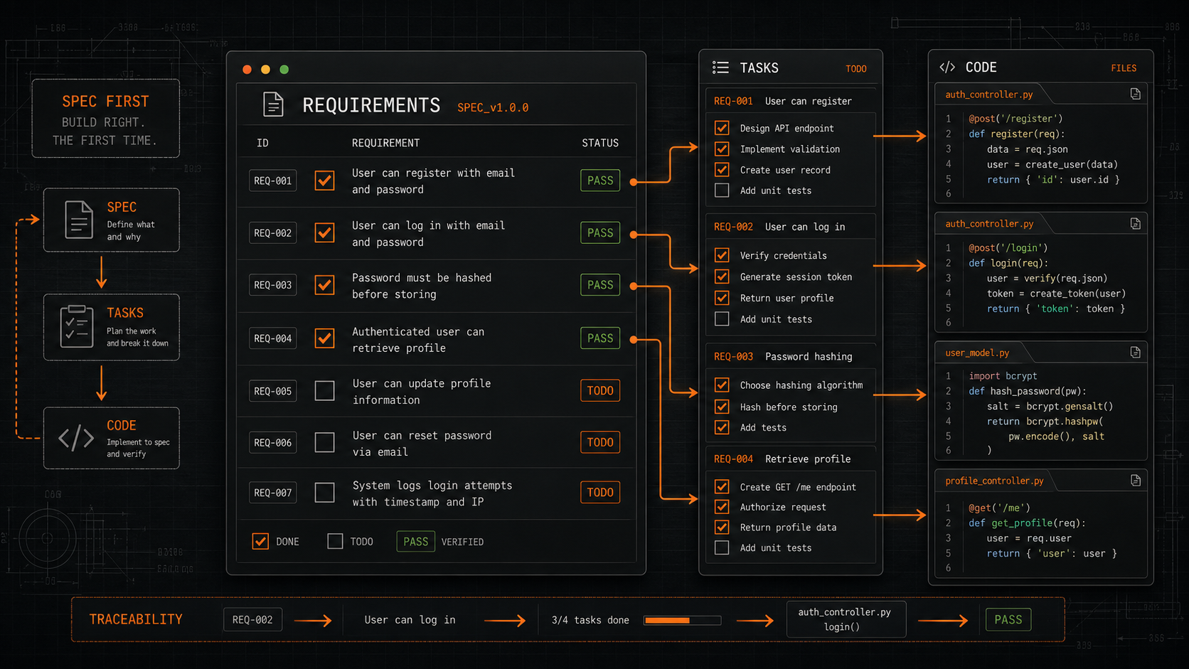Open file icon on profile_controller.py tab
Viewport: 1189px width, 669px height.
pyautogui.click(x=1135, y=481)
